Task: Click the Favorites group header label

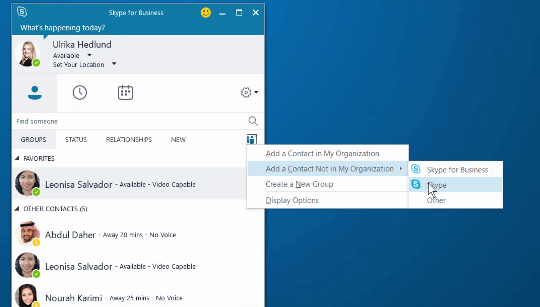Action: (x=39, y=158)
